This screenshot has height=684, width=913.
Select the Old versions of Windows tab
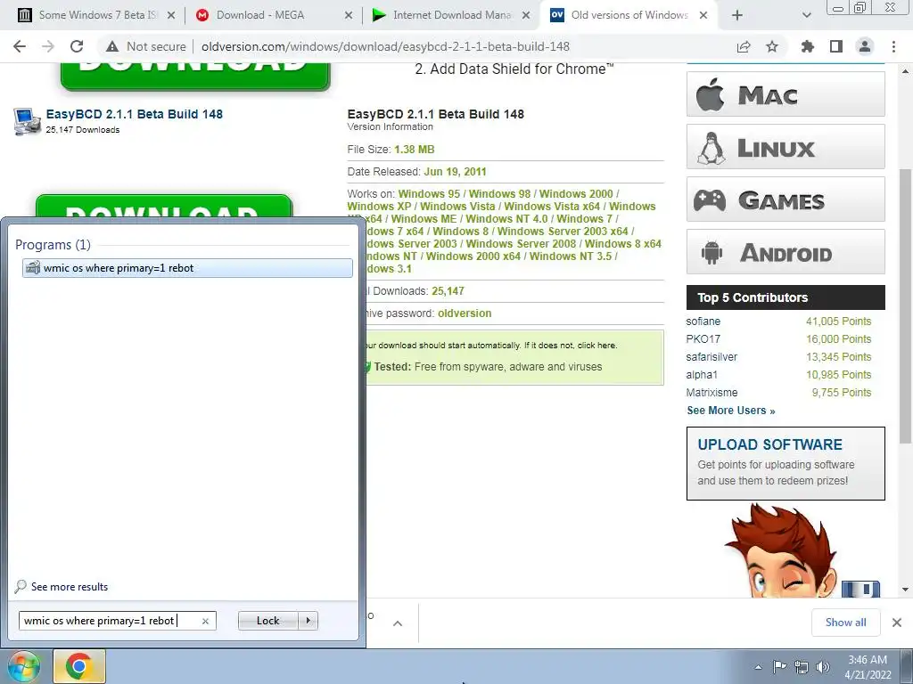tap(629, 15)
